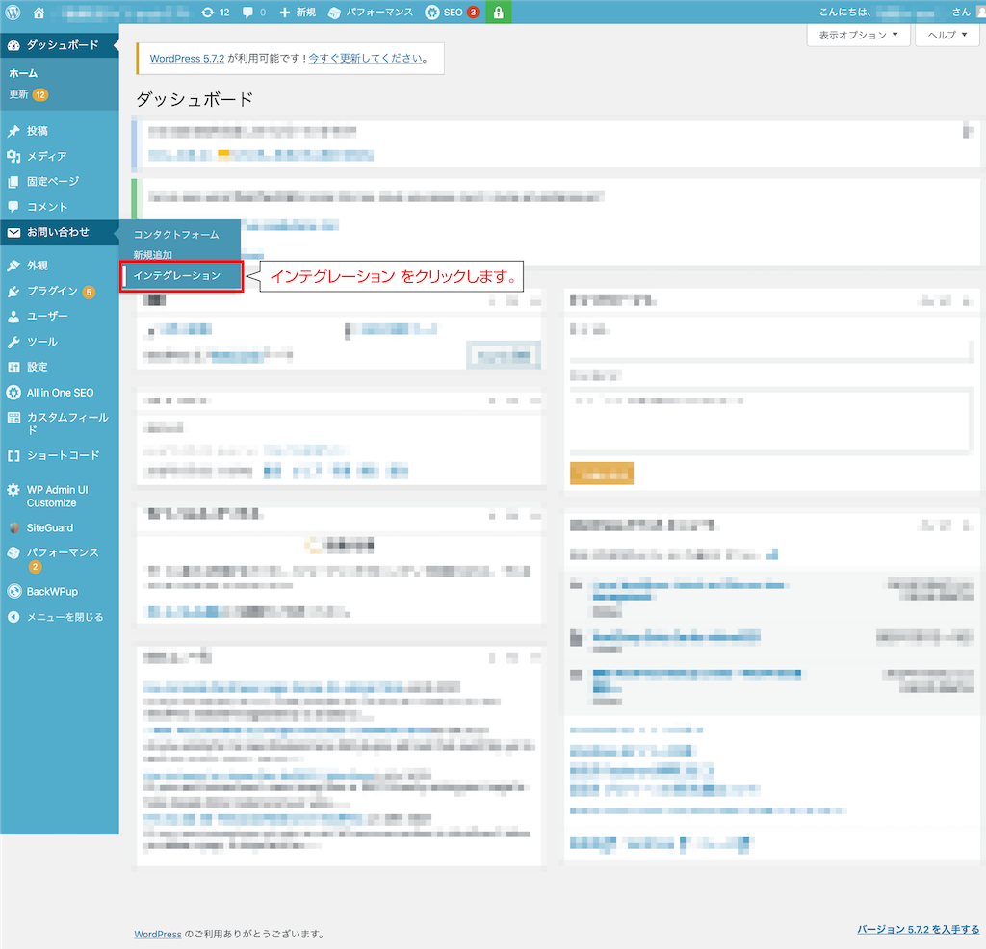
Task: Click the orange 5 badge beside プラグイン
Action: 89,292
